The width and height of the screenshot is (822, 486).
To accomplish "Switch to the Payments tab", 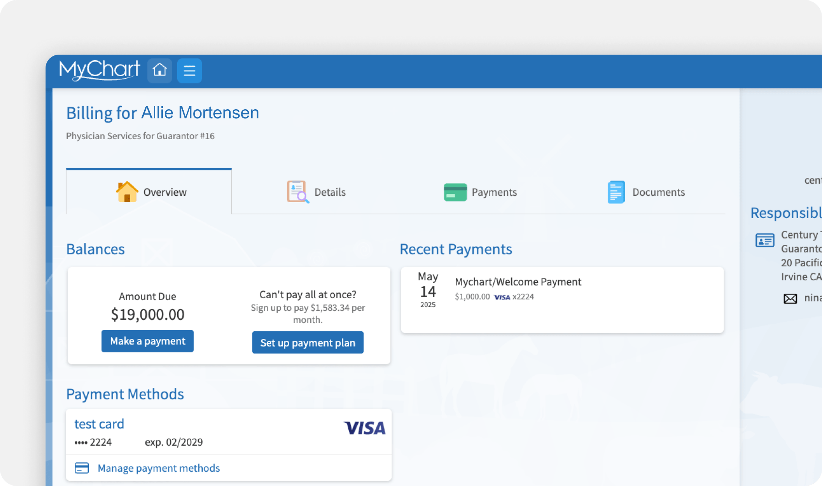I will [x=494, y=192].
